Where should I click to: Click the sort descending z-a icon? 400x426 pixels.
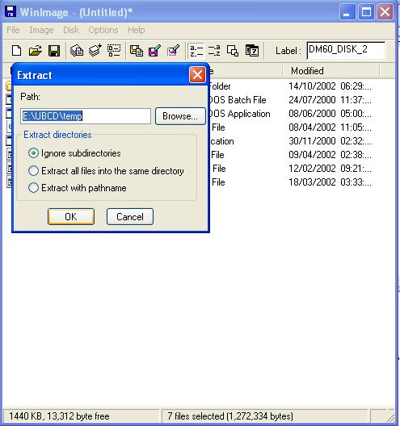(x=214, y=51)
